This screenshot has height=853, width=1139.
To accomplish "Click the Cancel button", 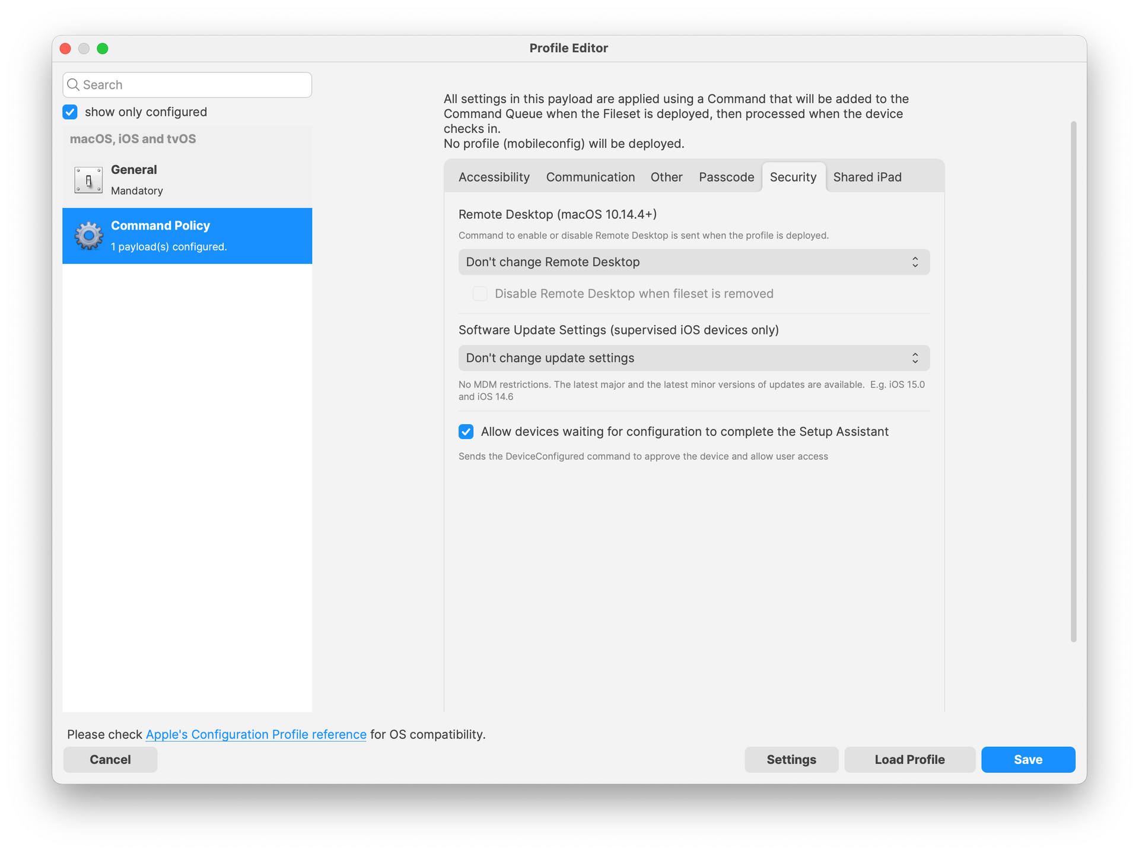I will 110,760.
